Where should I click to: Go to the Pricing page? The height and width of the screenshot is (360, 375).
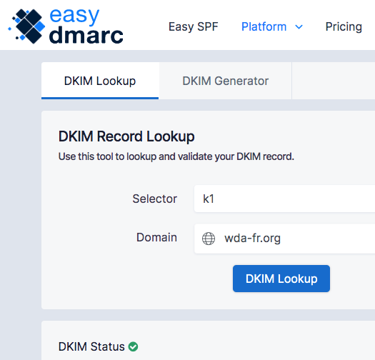click(x=344, y=26)
